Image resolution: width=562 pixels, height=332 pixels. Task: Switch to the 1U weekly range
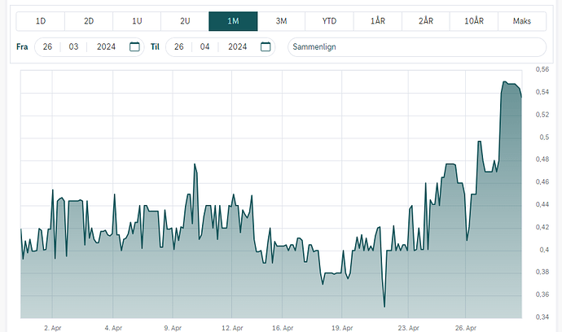137,21
